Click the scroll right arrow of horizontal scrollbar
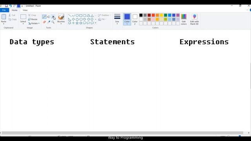 click(249, 133)
